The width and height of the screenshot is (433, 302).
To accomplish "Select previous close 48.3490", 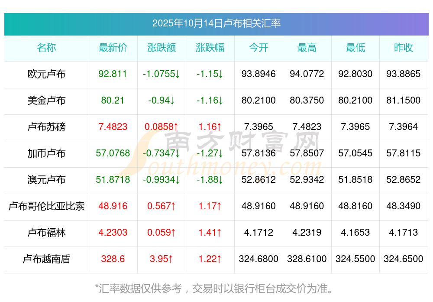I will [404, 206].
